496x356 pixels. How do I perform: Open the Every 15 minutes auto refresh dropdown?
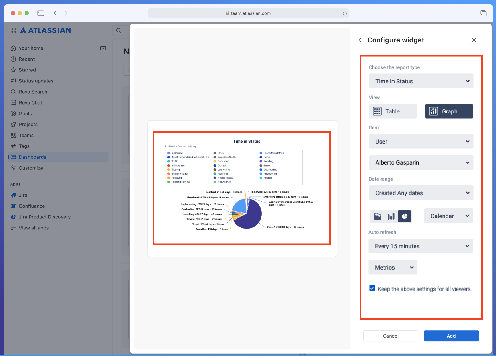tap(421, 246)
